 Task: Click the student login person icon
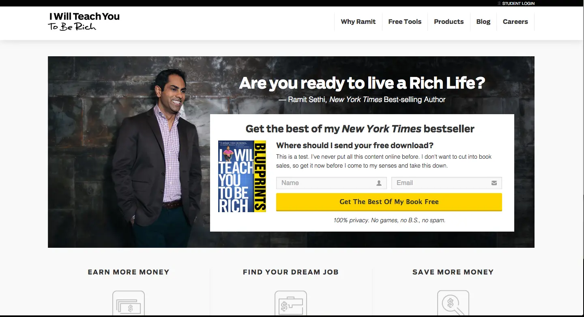click(x=499, y=3)
